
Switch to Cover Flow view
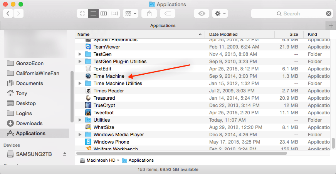point(114,13)
